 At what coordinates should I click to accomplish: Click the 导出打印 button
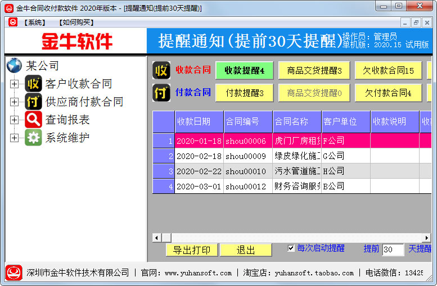pyautogui.click(x=192, y=250)
